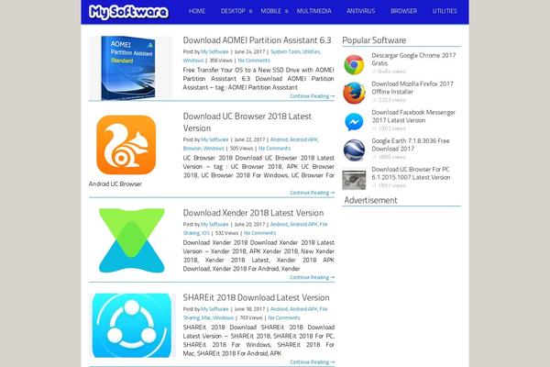Open the ANTIVIRUS menu item
The image size is (550, 367).
pos(360,11)
